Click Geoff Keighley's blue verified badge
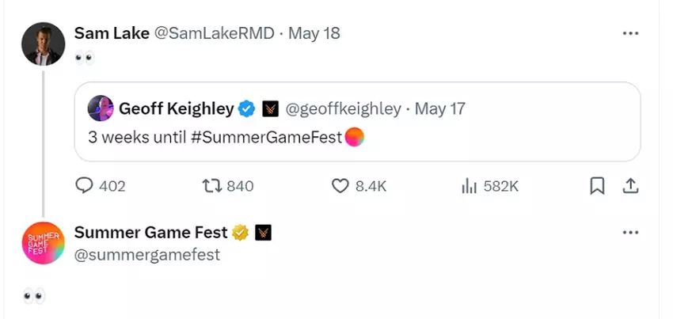Screen dimensions: 673x319 pyautogui.click(x=247, y=108)
